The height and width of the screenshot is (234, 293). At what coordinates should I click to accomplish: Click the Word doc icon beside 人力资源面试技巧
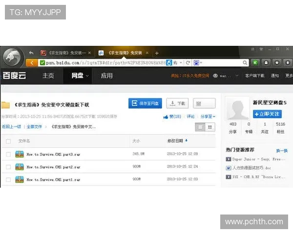pos(229,168)
